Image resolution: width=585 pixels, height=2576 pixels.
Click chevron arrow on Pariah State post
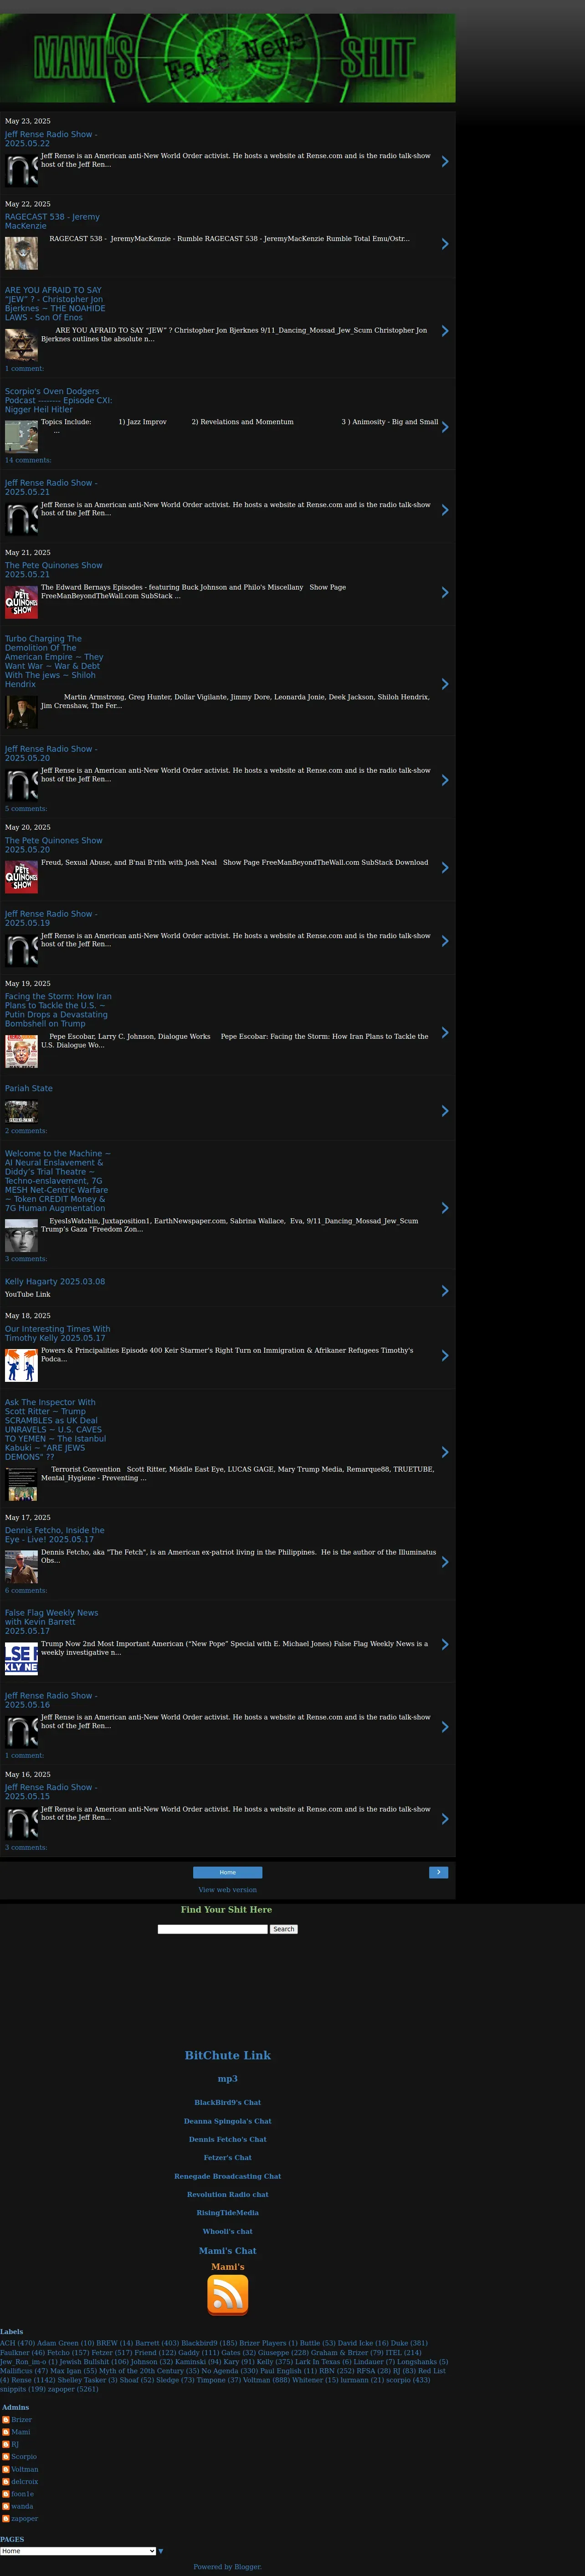click(x=445, y=1111)
